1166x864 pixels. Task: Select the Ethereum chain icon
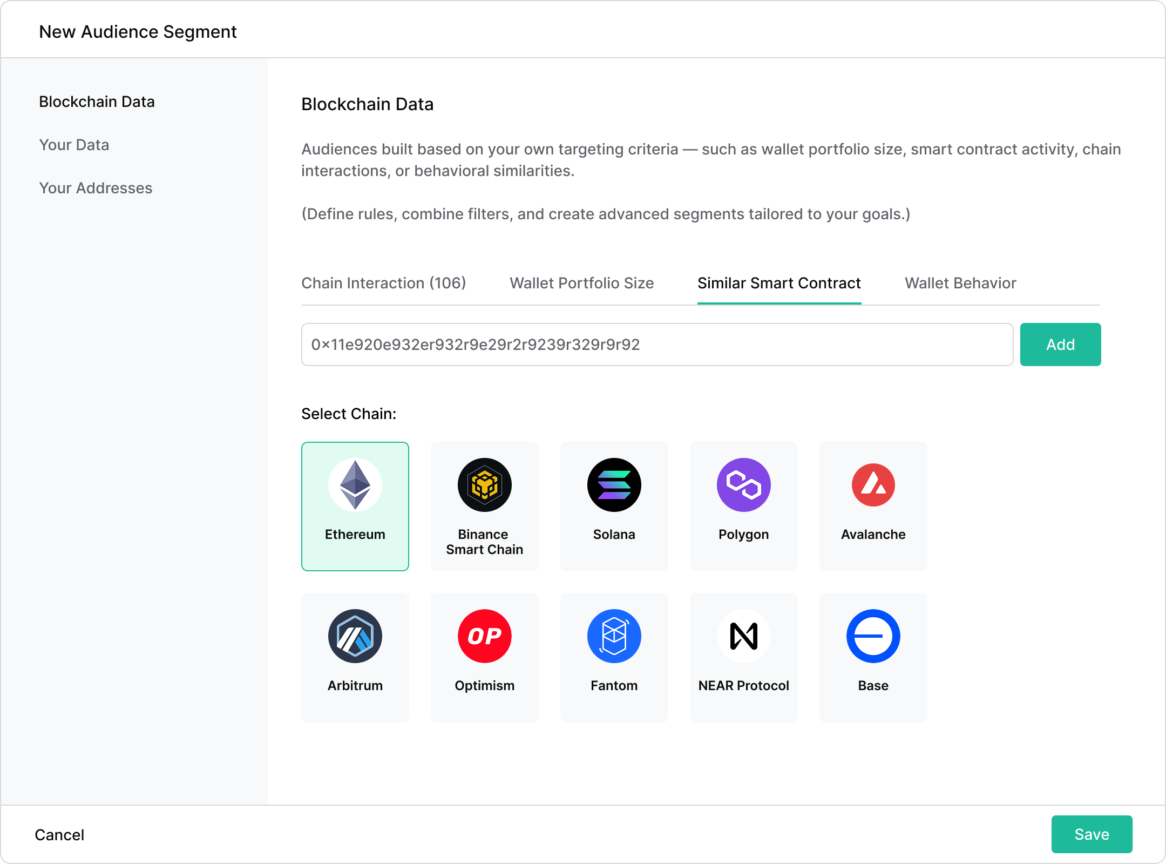(355, 485)
